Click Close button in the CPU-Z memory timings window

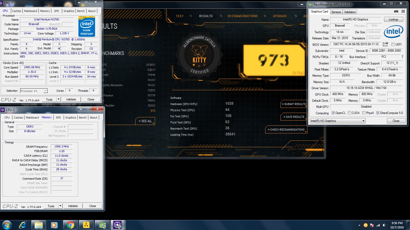tap(93, 206)
